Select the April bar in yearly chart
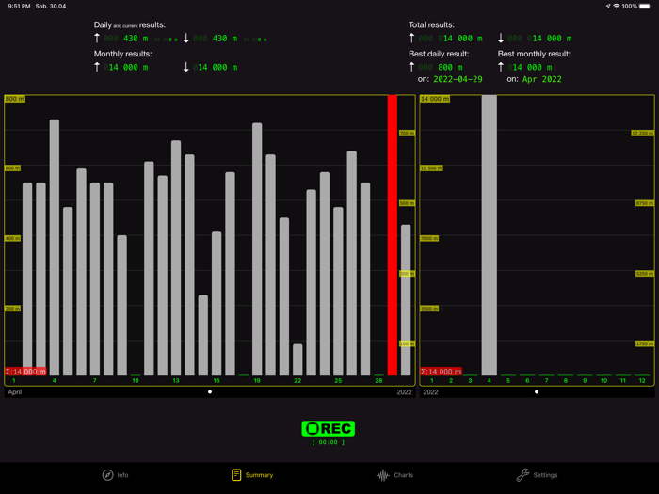 click(x=490, y=235)
